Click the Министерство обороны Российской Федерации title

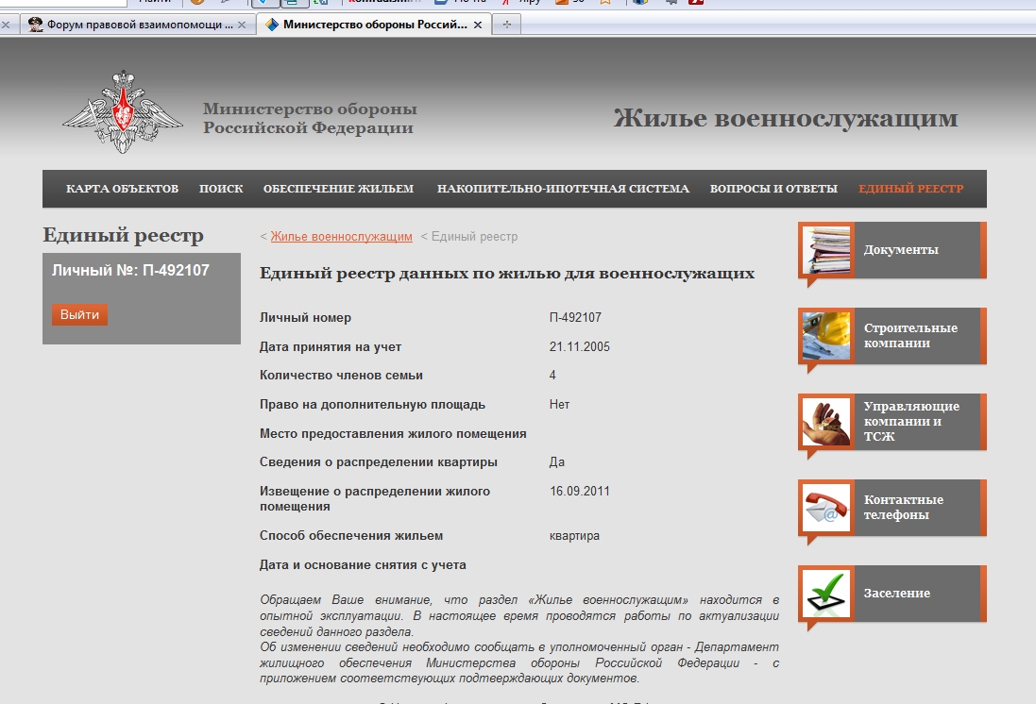[x=309, y=119]
